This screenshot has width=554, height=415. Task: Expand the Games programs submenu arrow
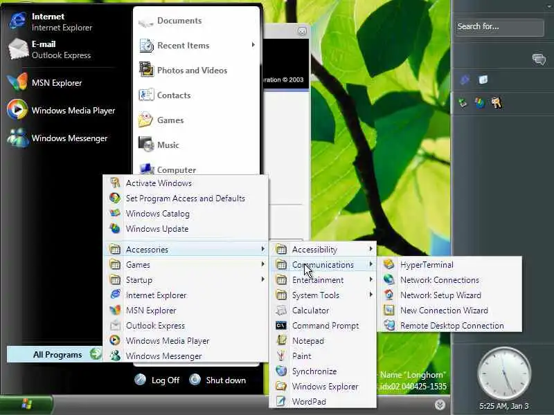coord(263,264)
